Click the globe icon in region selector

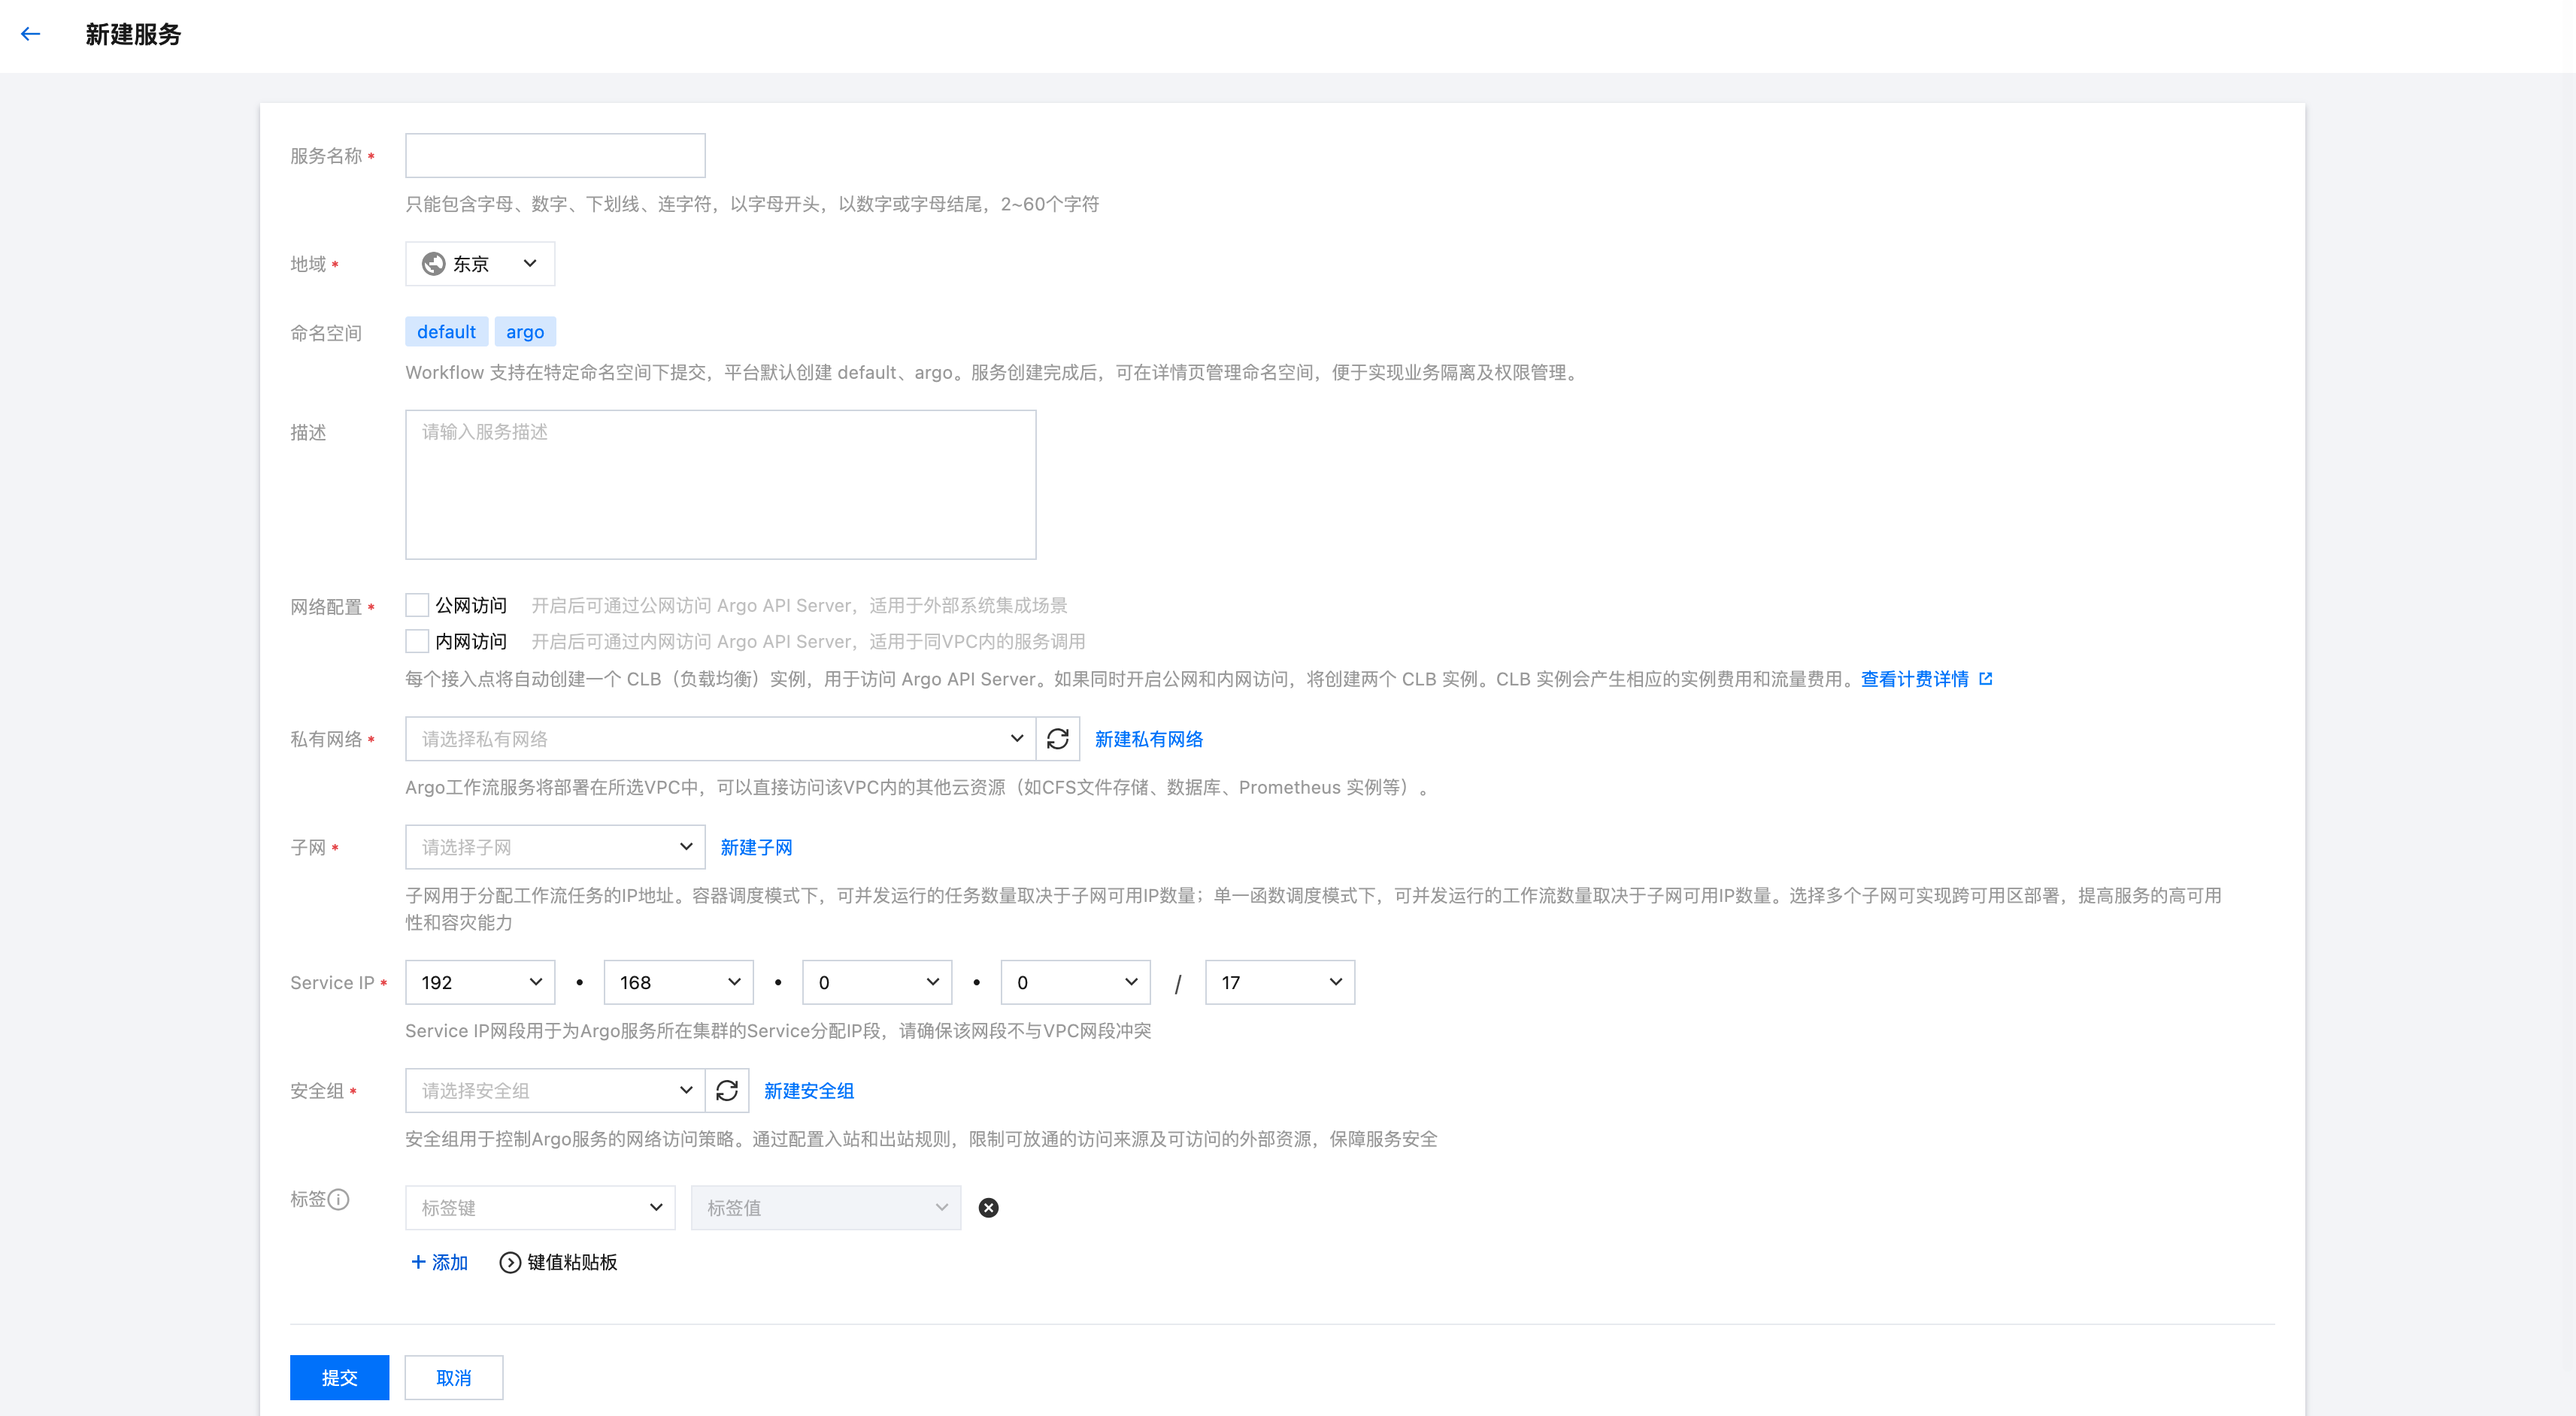433,264
